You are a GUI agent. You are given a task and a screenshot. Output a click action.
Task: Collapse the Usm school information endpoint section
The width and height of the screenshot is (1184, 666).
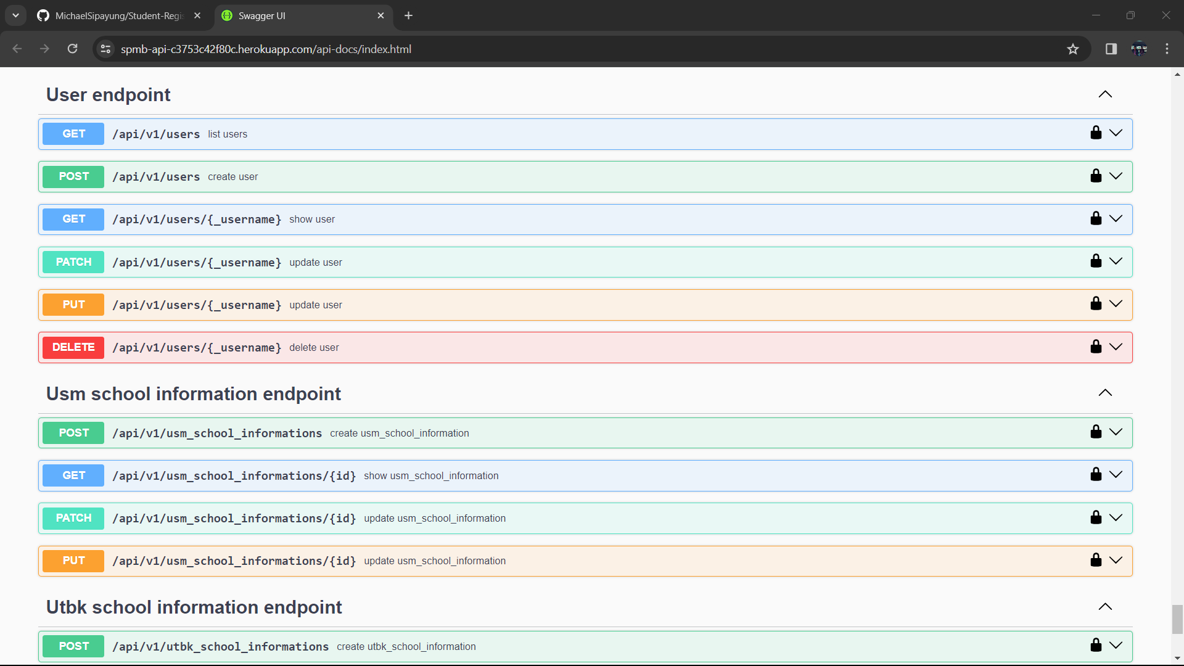[x=1105, y=393]
